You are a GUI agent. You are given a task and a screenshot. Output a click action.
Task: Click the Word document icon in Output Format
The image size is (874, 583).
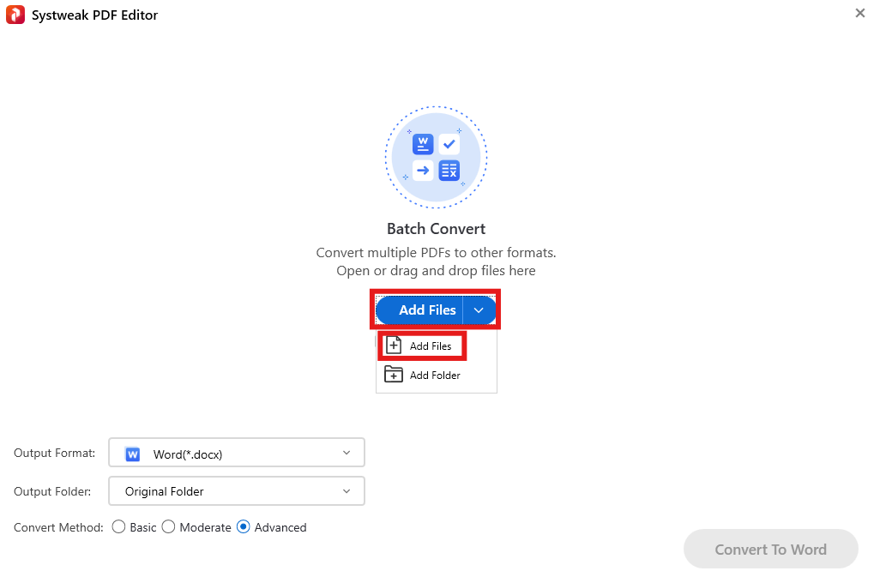130,453
